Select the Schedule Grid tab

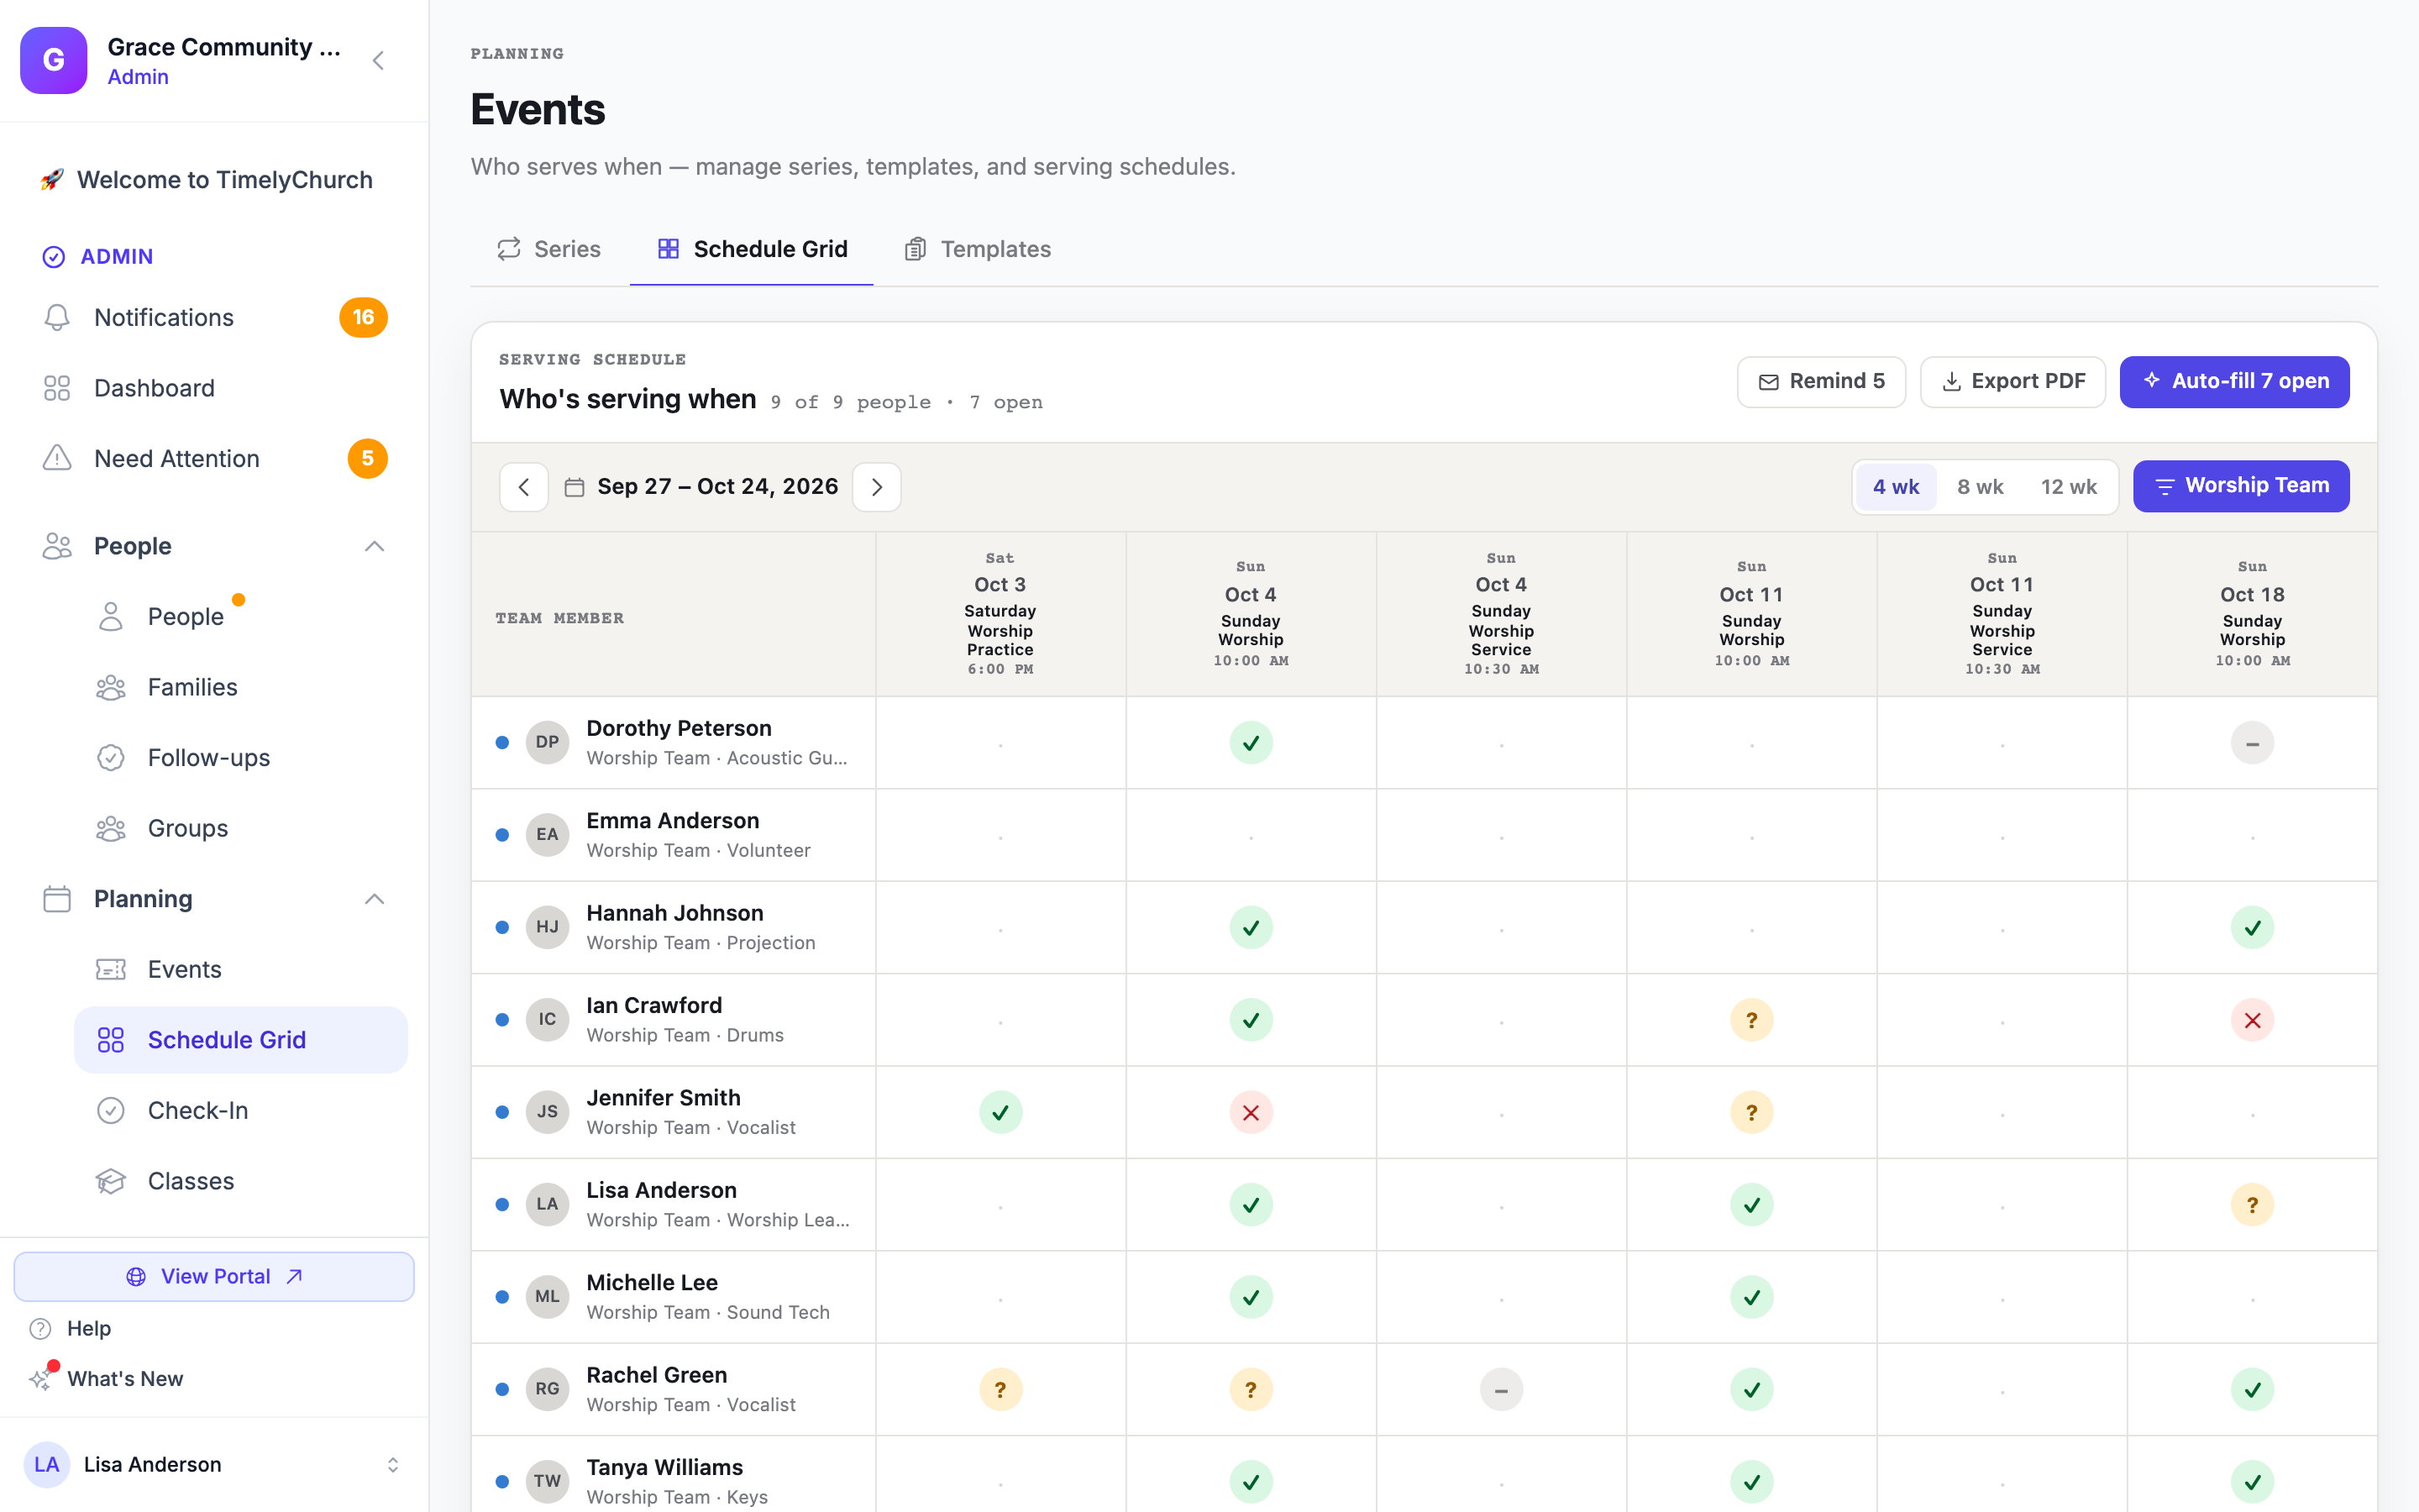[752, 249]
